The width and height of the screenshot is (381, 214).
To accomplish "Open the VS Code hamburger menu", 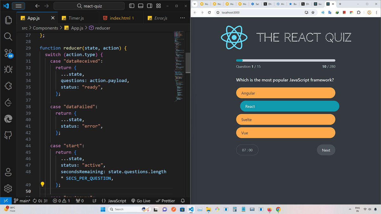I will 18,6.
